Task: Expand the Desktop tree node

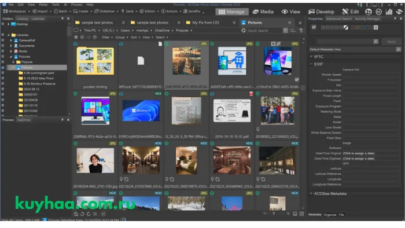Action: [x=8, y=24]
